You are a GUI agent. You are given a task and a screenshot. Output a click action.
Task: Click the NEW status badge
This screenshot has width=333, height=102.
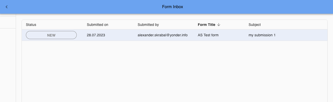pyautogui.click(x=51, y=35)
